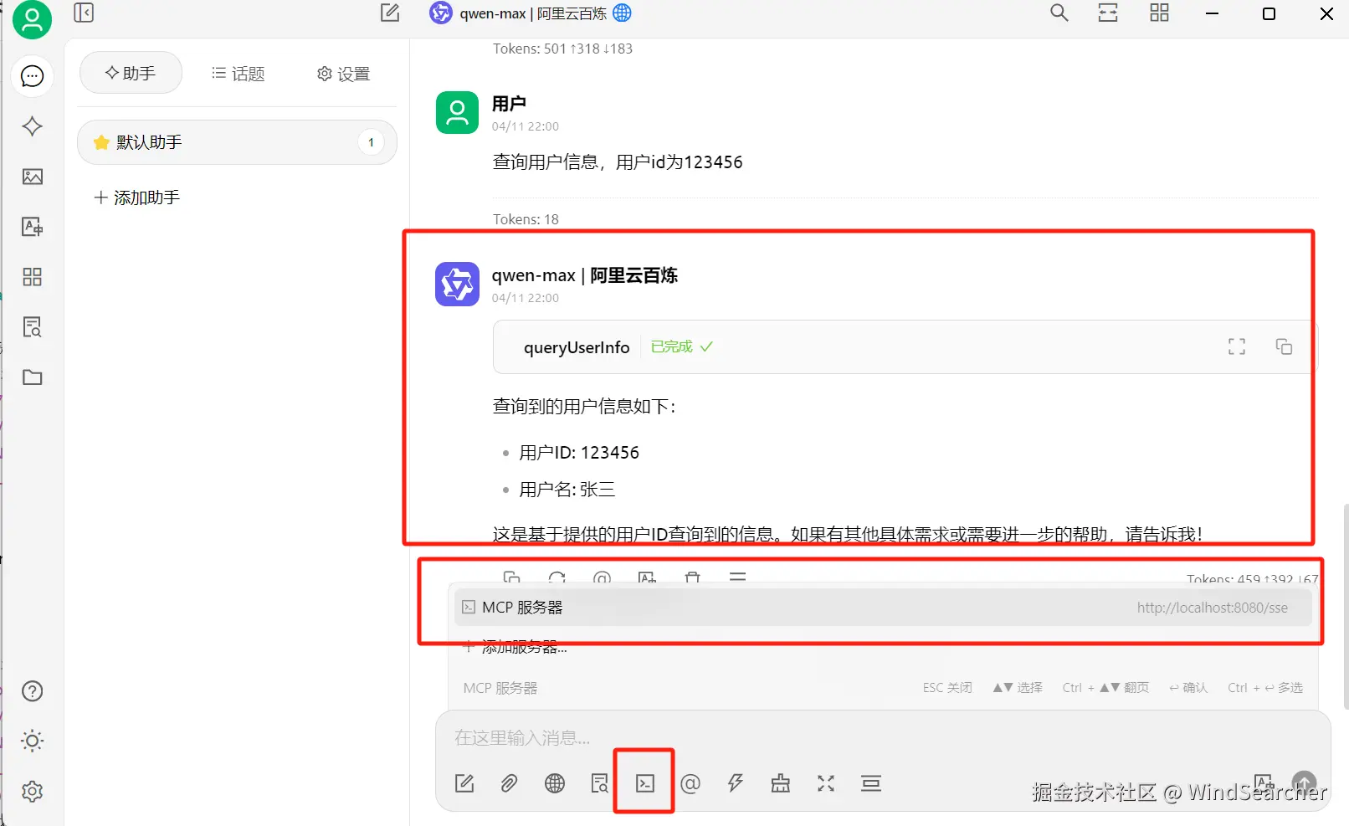Open quick phrases lightning icon

(x=736, y=783)
